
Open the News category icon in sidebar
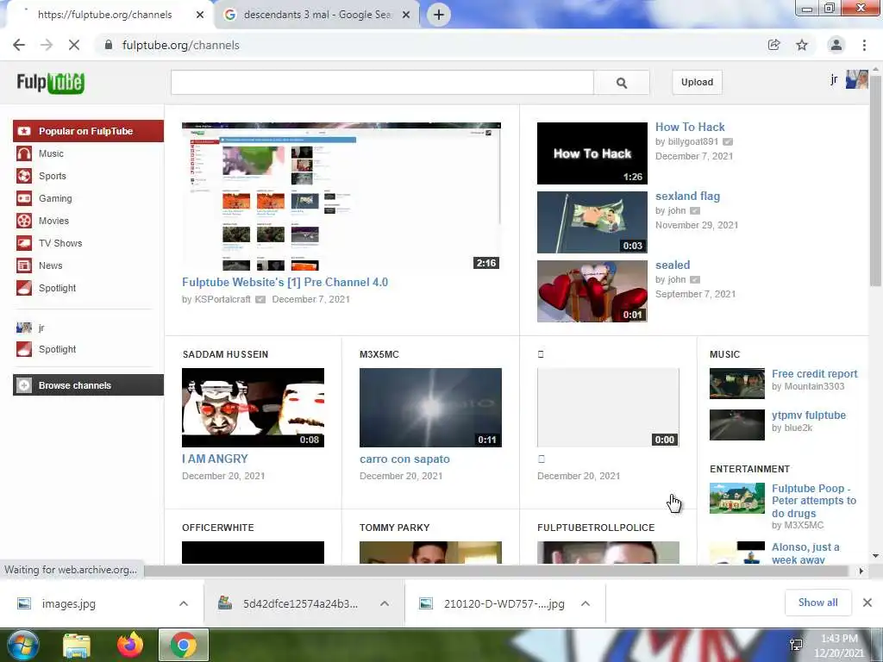23,265
